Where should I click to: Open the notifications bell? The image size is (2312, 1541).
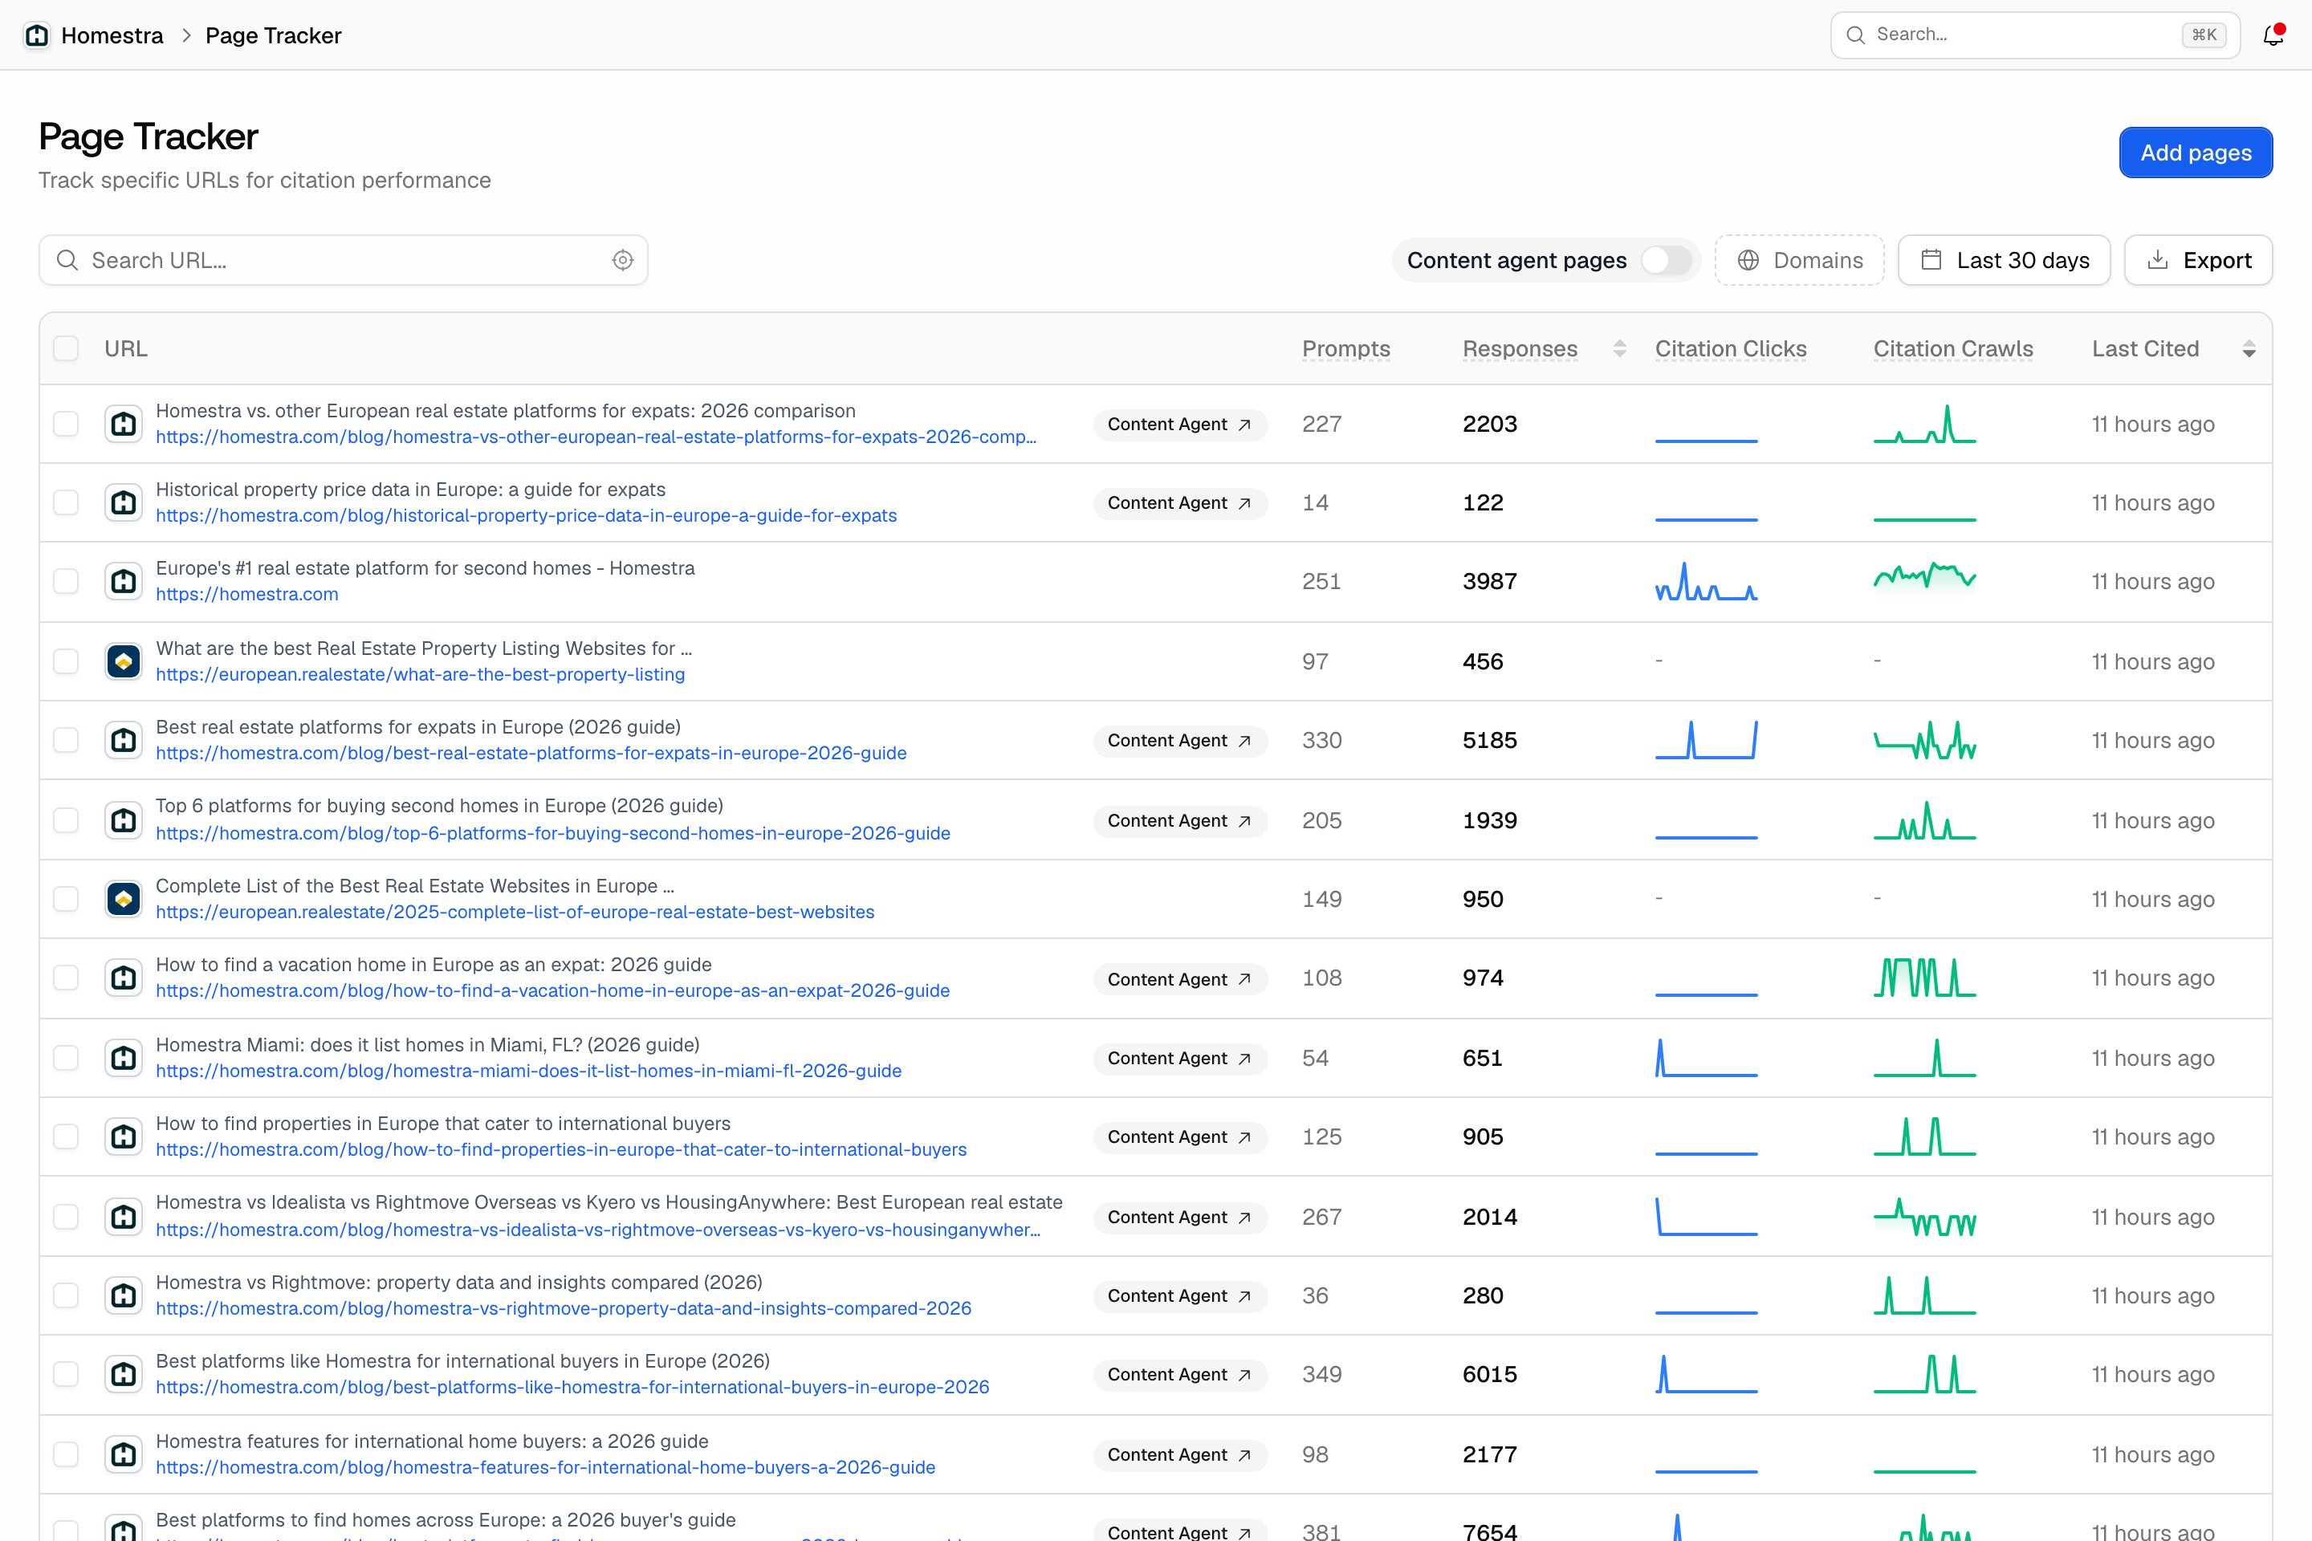pyautogui.click(x=2273, y=35)
